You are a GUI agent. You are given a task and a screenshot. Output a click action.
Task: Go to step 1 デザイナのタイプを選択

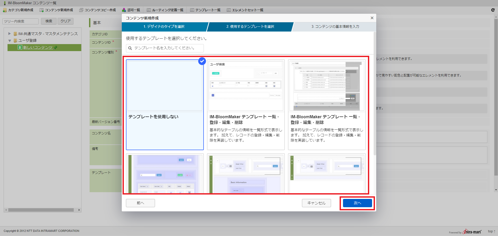coord(164,27)
